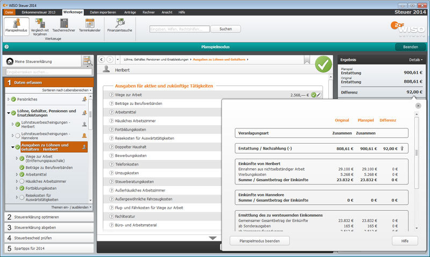This screenshot has width=430, height=257.
Task: Toggle status circle of Reisekosten für Auswärtstätigkeiten
Action: [22, 197]
